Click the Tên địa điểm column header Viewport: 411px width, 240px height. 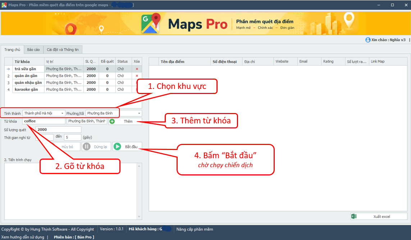coord(184,62)
